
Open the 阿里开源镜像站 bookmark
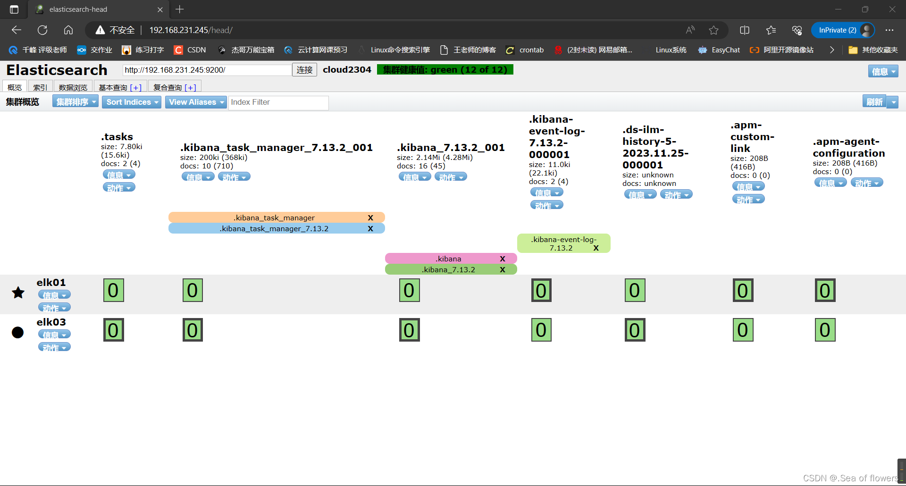782,50
